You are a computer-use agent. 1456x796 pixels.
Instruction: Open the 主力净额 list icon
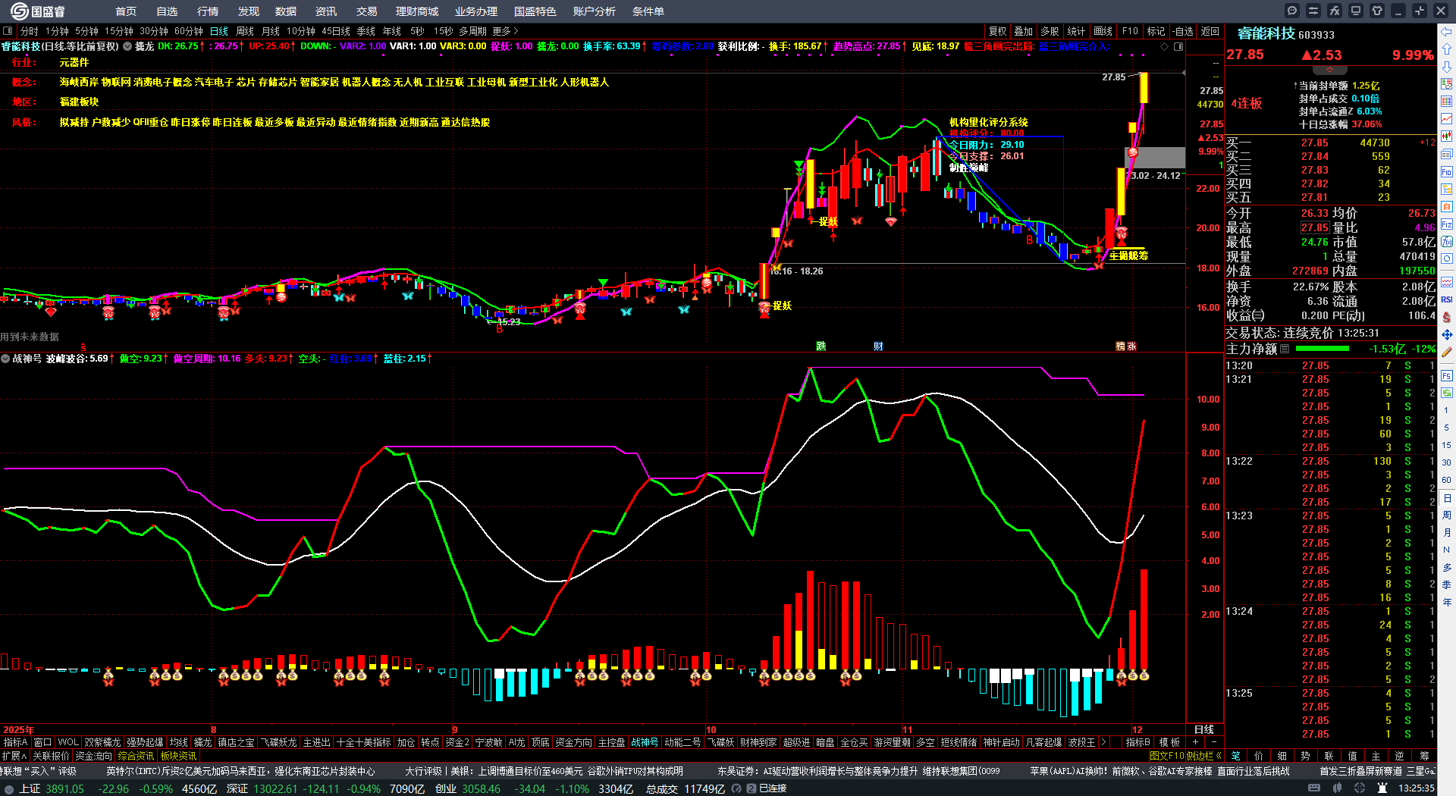(1285, 349)
